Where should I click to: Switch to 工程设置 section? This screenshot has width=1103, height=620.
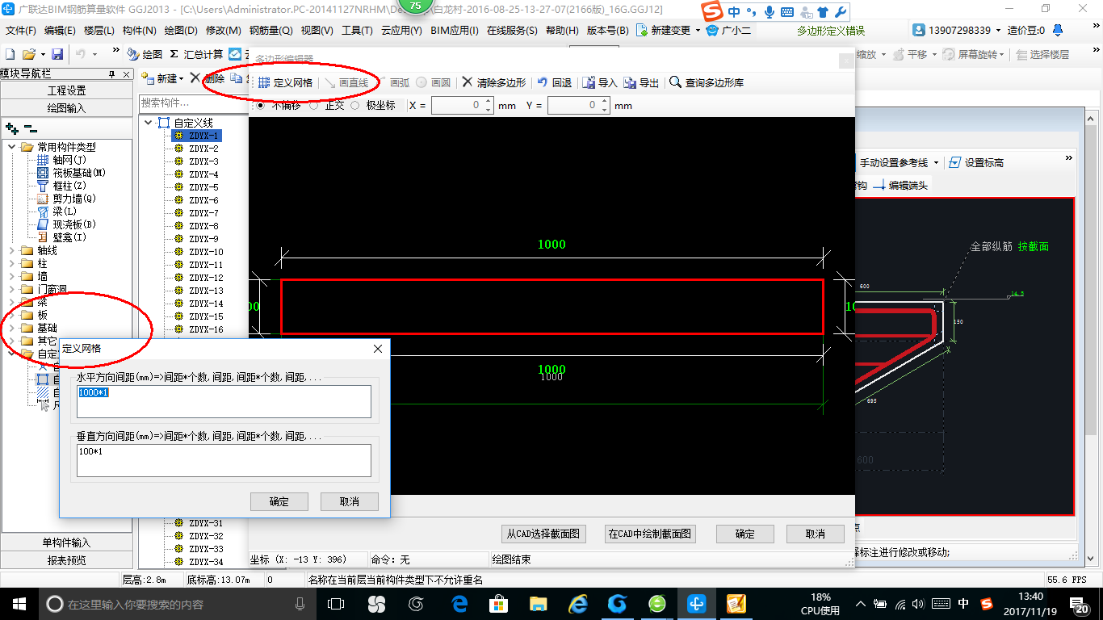(66, 90)
